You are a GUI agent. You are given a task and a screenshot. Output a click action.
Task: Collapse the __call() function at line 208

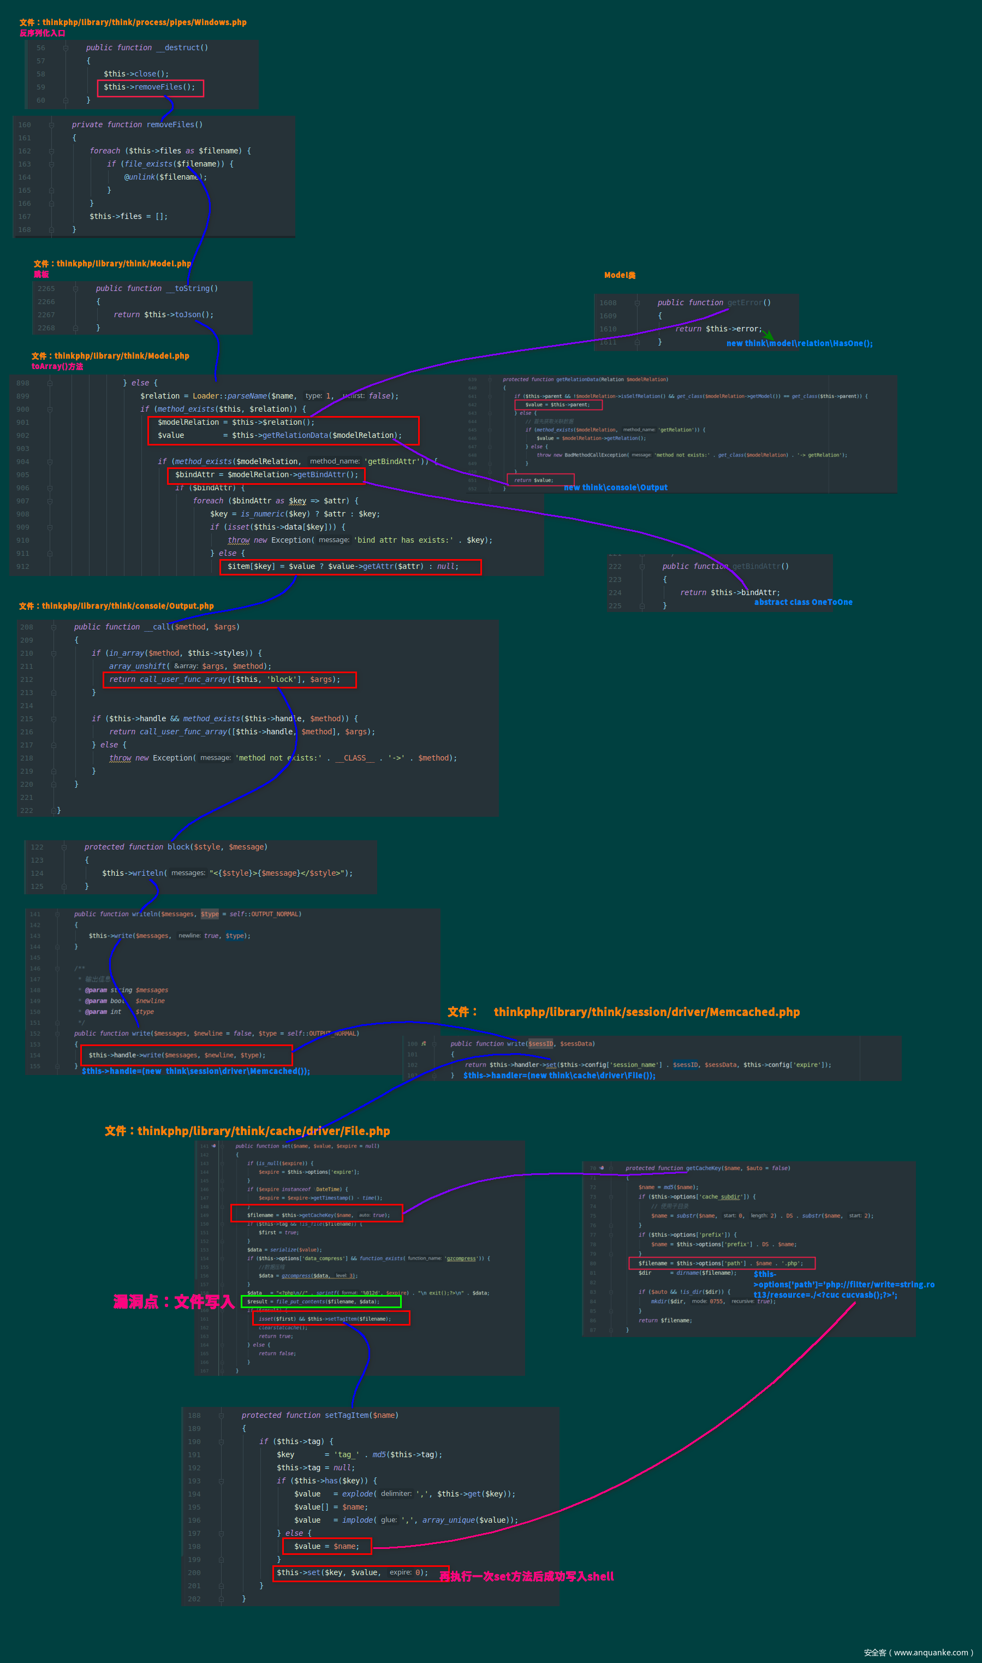coord(53,627)
